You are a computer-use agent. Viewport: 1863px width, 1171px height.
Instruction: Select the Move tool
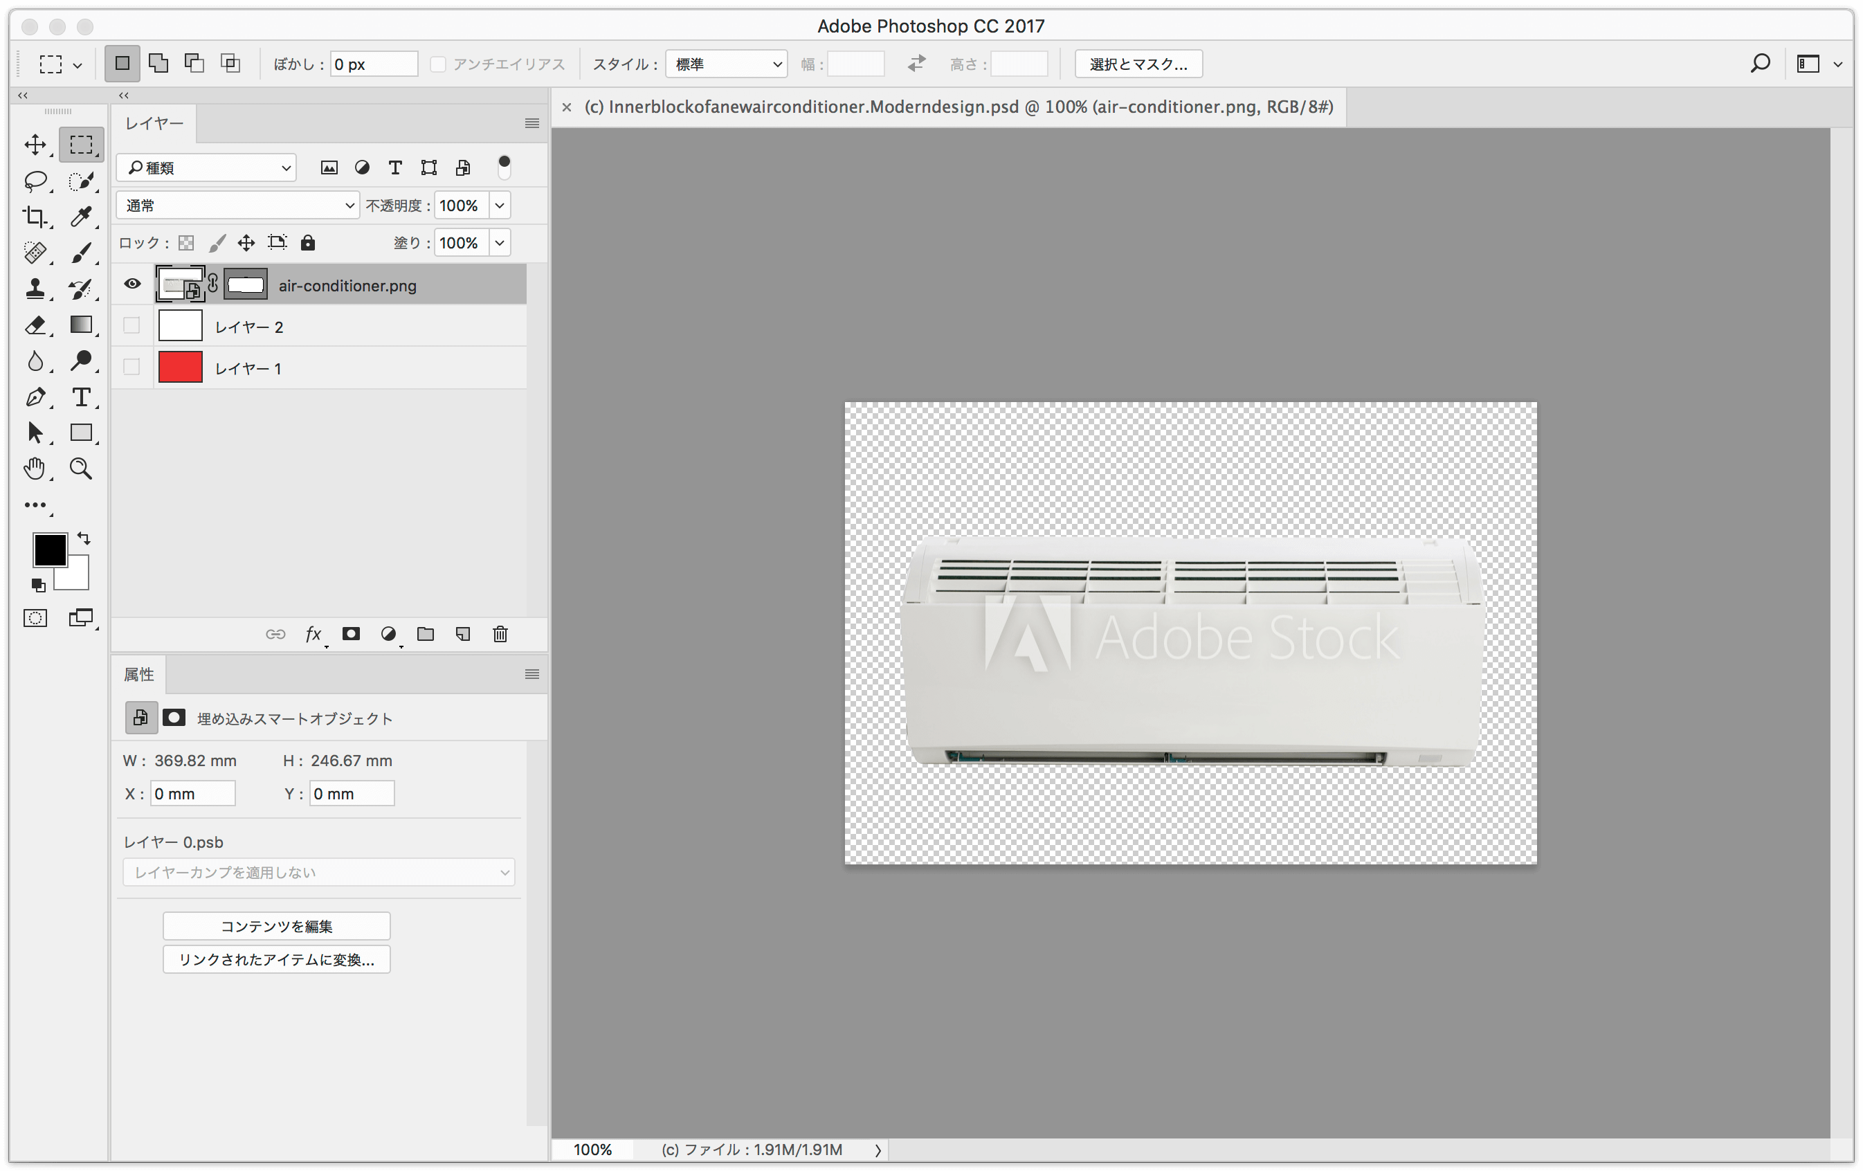(x=35, y=145)
